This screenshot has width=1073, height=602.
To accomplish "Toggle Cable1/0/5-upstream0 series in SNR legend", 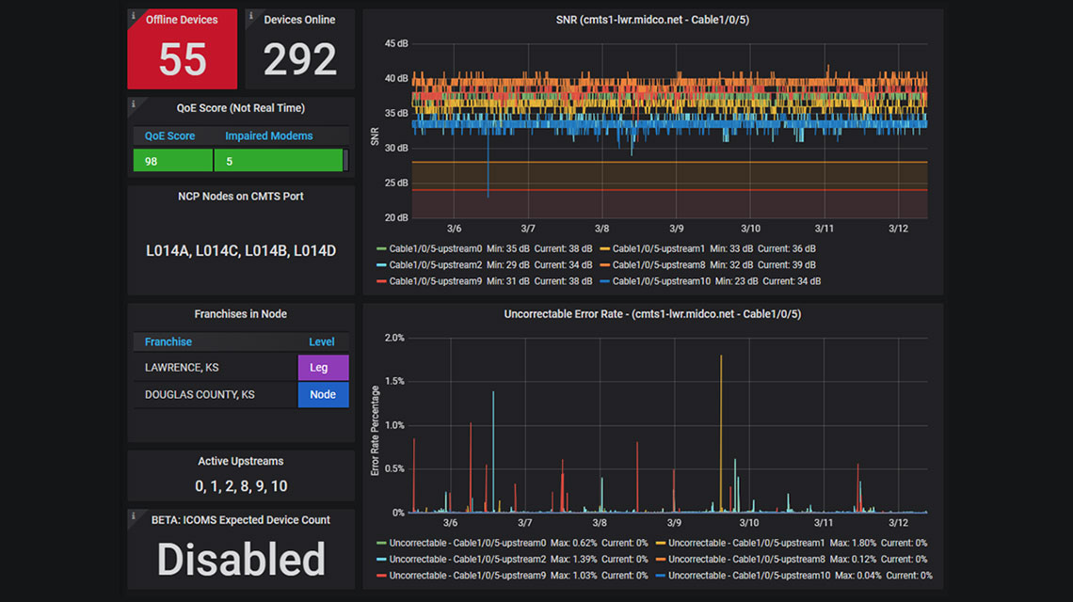I will (x=435, y=248).
